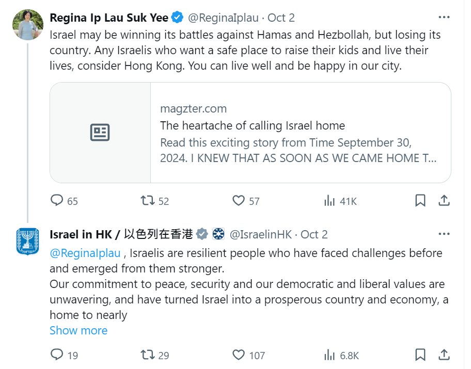Image resolution: width=471 pixels, height=369 pixels.
Task: Repost Regina Ip's tweet
Action: 148,201
